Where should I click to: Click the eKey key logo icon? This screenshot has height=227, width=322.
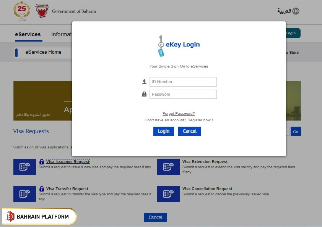point(161,46)
